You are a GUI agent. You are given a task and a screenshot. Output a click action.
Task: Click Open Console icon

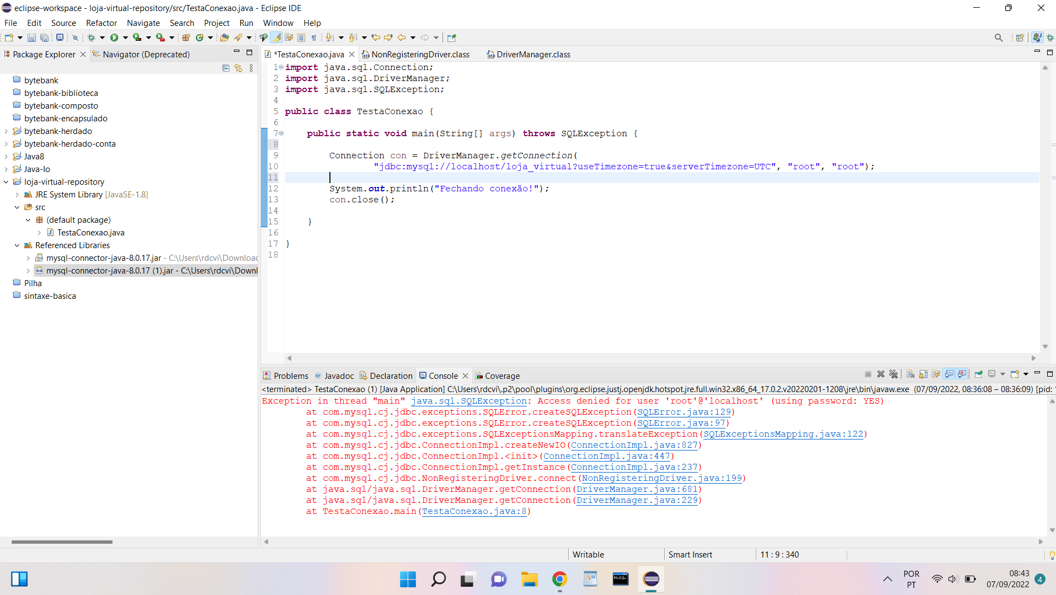pos(1014,374)
